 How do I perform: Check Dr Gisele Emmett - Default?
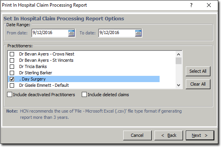[12, 85]
